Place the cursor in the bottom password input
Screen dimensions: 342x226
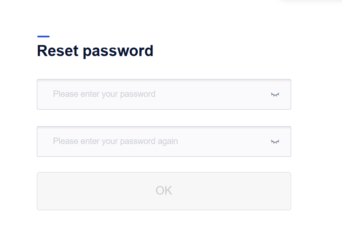coord(164,141)
